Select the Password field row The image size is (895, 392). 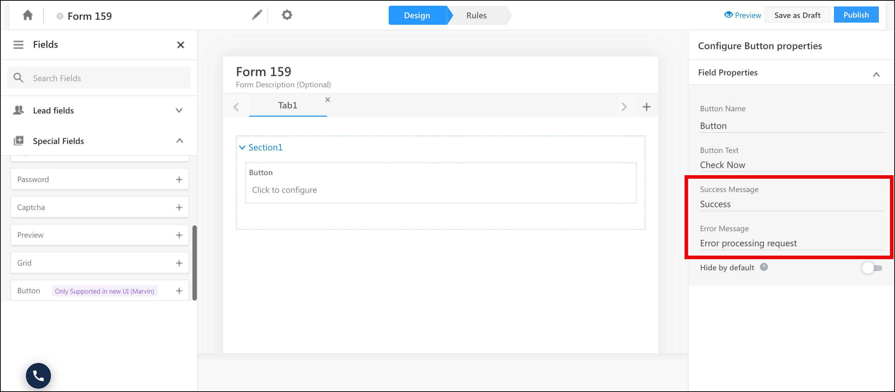point(100,179)
